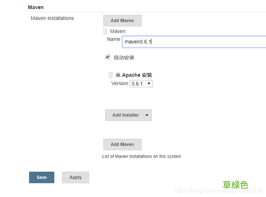The height and width of the screenshot is (197, 266).
Task: Click the bold Maven section header
Action: 36,7
